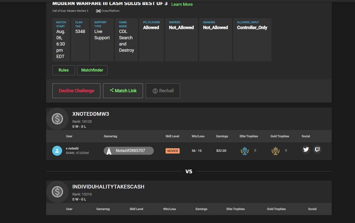
Task: Click the Clan Tag 5348 card
Action: 80,40
